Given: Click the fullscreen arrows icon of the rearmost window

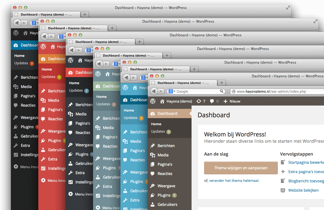Looking at the screenshot, I should tap(288, 8).
